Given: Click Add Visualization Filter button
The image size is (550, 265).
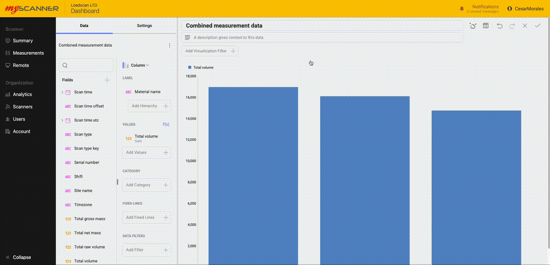Looking at the screenshot, I should coord(210,51).
